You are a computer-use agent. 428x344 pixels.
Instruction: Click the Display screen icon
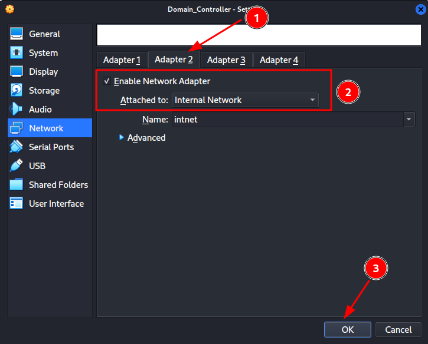click(17, 71)
